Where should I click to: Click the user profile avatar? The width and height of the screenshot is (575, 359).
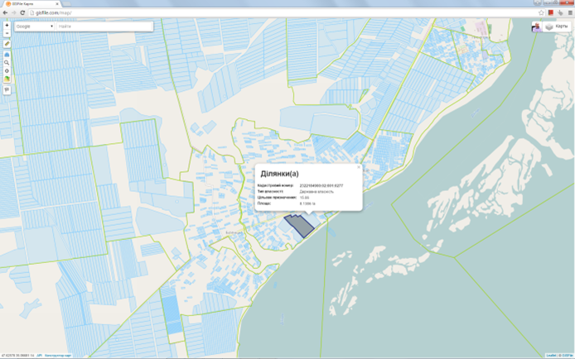pyautogui.click(x=535, y=27)
